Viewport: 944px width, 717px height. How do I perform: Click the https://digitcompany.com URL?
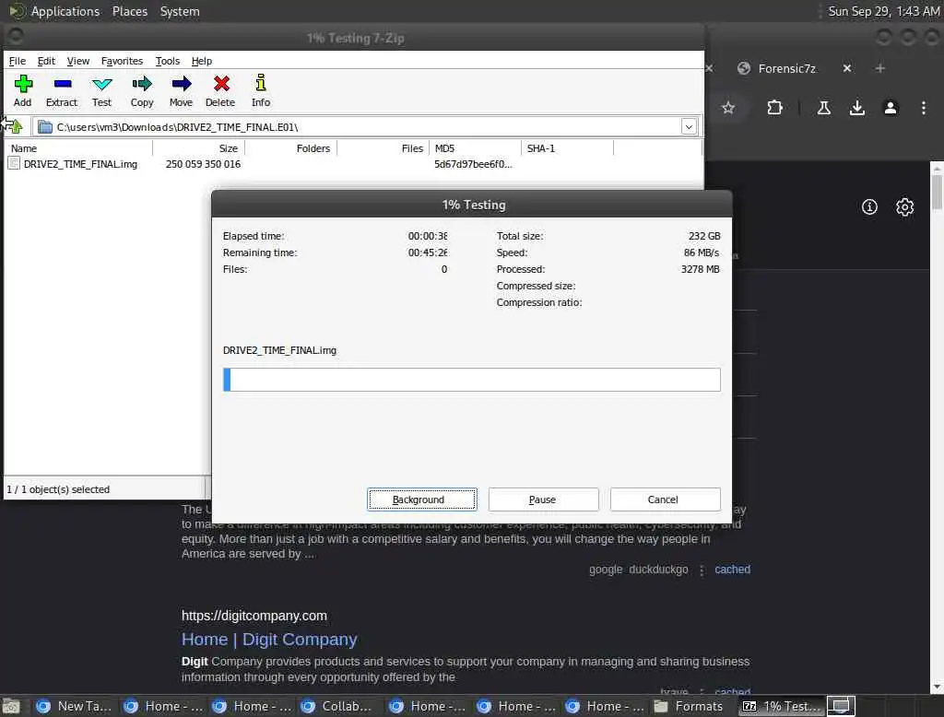[254, 616]
